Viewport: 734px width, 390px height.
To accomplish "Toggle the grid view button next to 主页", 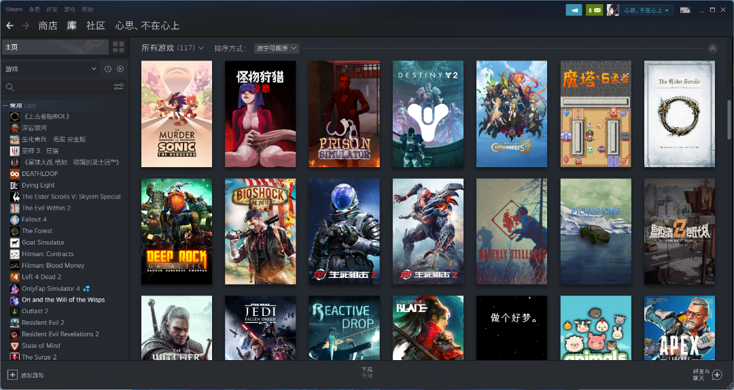I will pyautogui.click(x=118, y=47).
